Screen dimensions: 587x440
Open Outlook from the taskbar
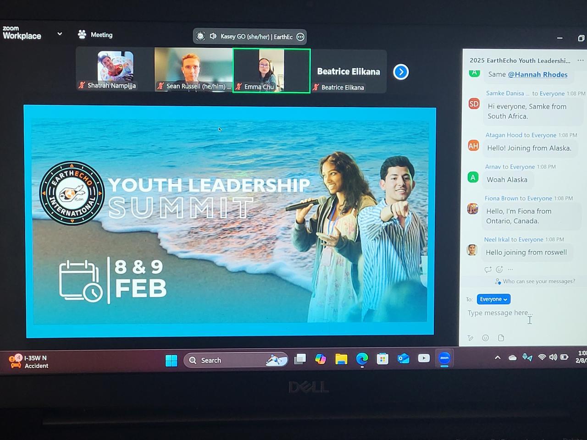tap(403, 358)
